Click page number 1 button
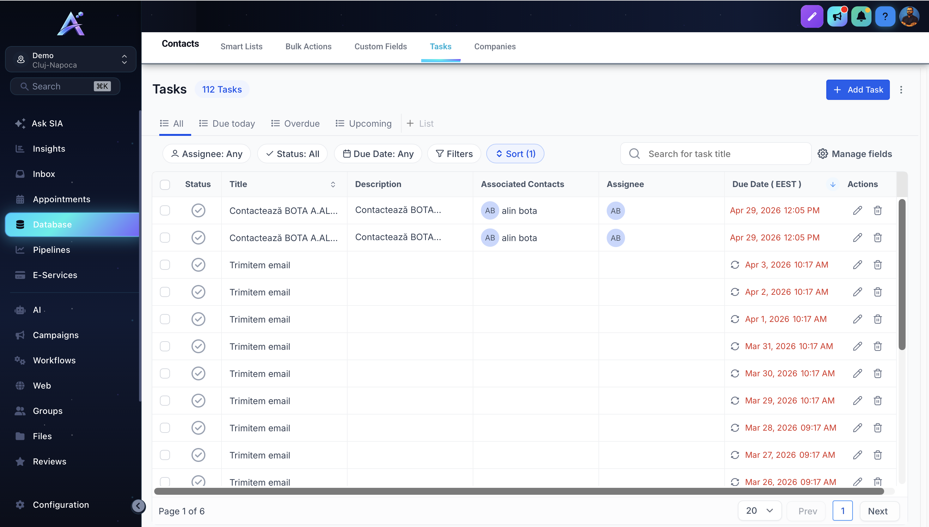This screenshot has width=929, height=527. pos(842,511)
